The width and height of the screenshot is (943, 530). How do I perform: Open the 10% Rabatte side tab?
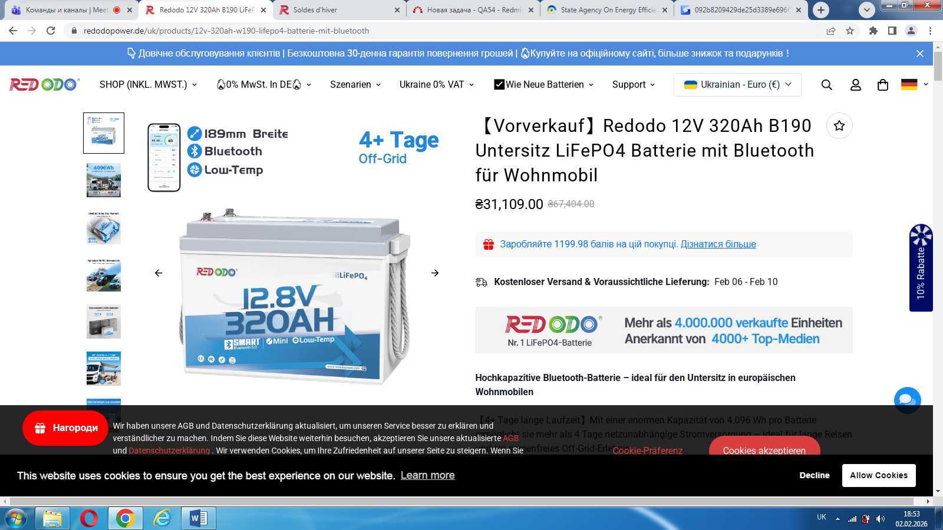[x=921, y=268]
